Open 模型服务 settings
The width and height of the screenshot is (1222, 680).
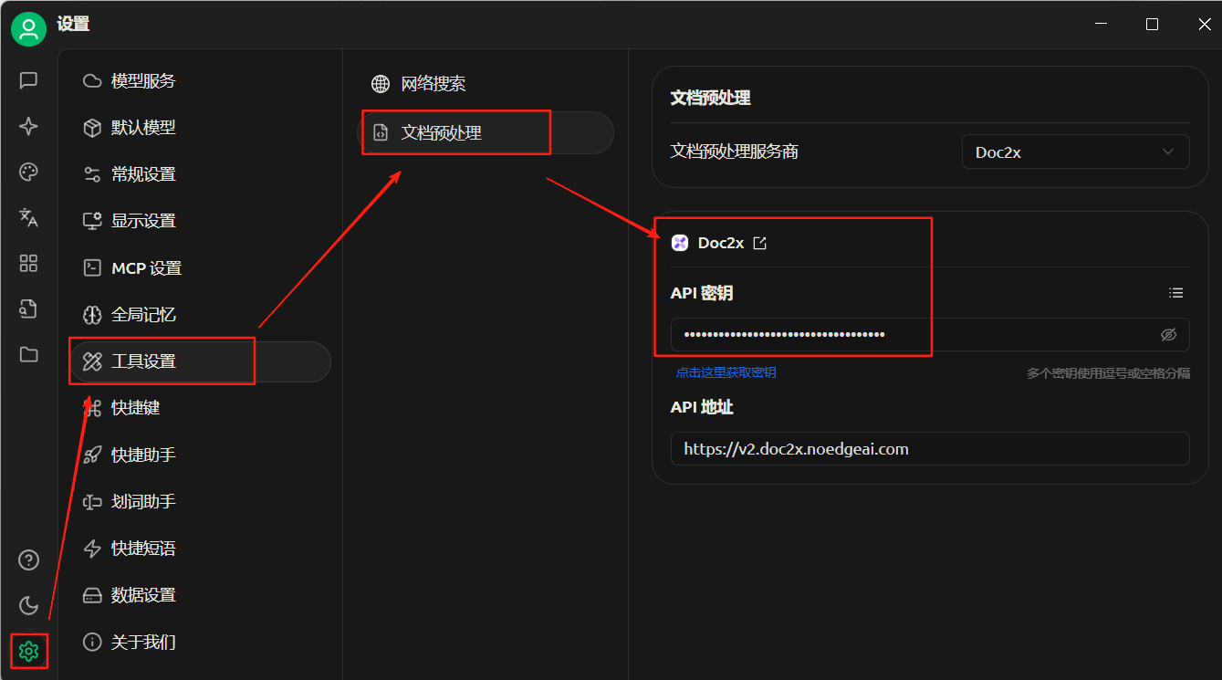point(200,81)
